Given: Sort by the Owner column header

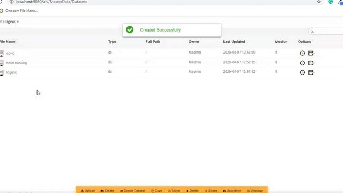Looking at the screenshot, I should [x=194, y=42].
